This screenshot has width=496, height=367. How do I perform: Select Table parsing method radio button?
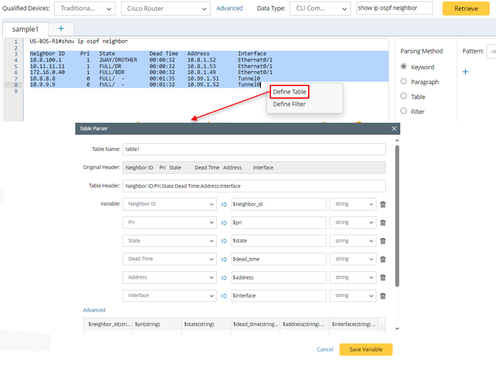click(404, 96)
